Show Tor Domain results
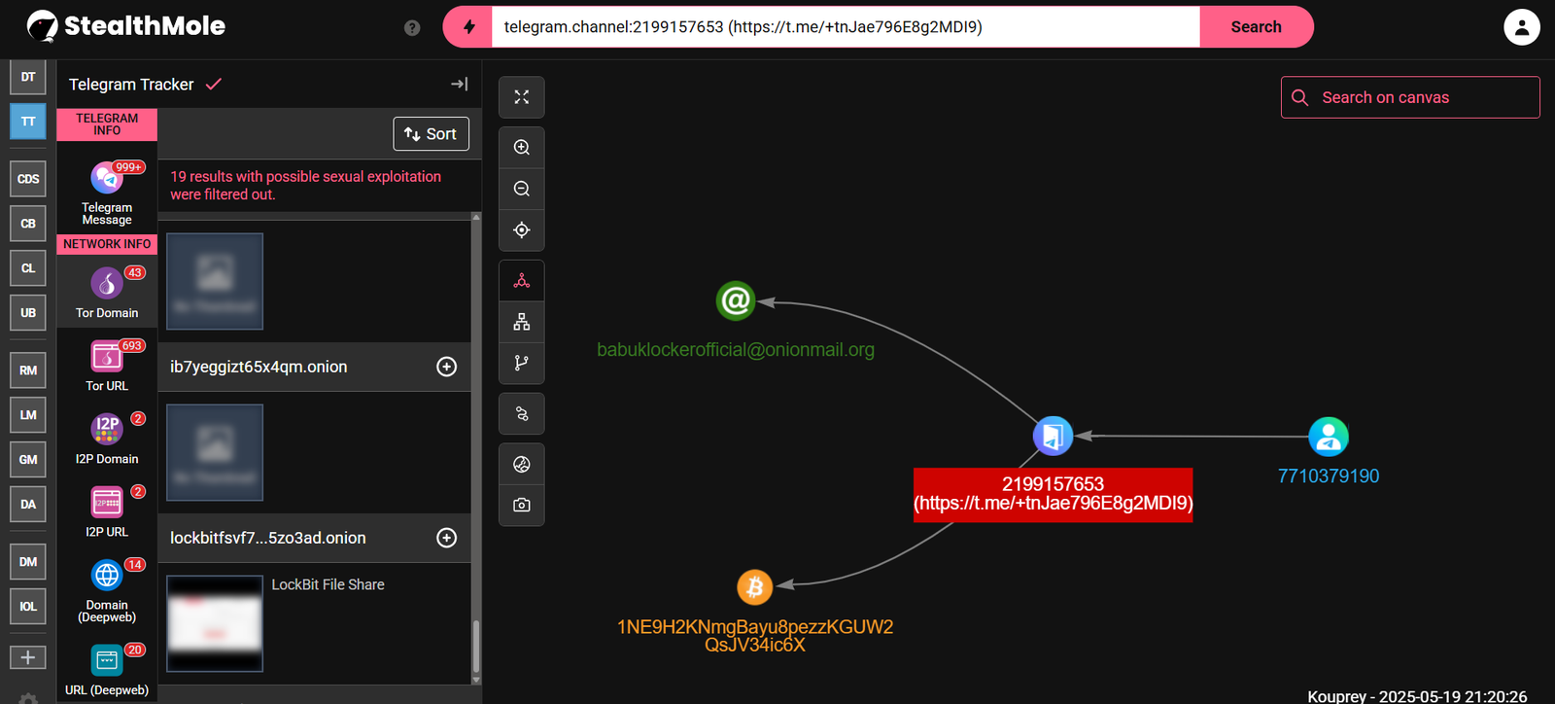The height and width of the screenshot is (704, 1555). tap(107, 293)
